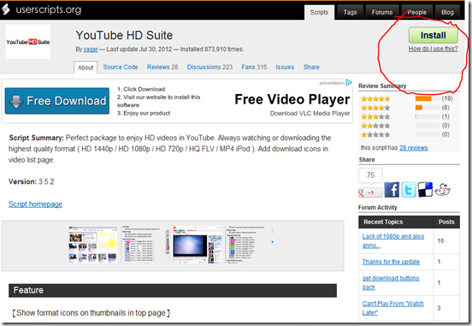Image resolution: width=472 pixels, height=326 pixels.
Task: Switch to the Reviews tab
Action: click(x=162, y=67)
